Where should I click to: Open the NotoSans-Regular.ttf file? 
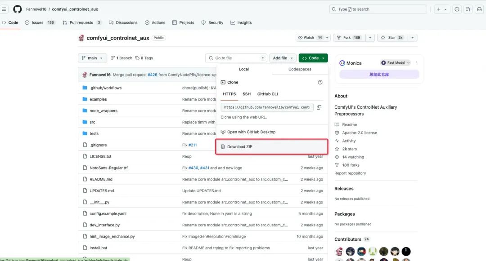click(108, 168)
